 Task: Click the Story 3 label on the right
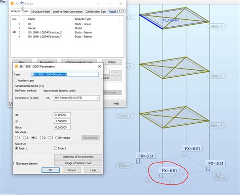[216, 26]
